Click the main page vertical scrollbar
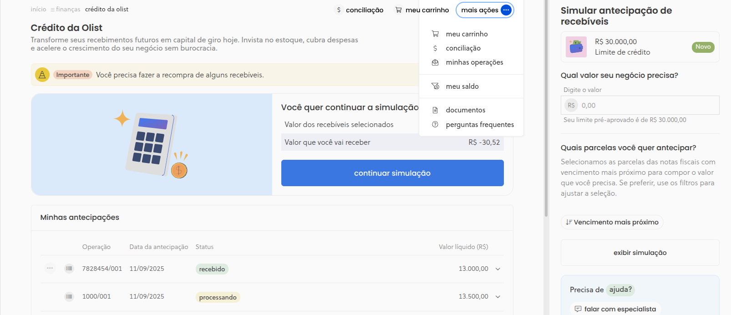 (546, 108)
